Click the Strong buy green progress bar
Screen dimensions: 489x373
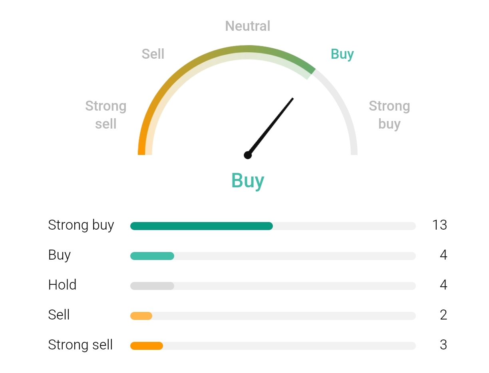202,226
